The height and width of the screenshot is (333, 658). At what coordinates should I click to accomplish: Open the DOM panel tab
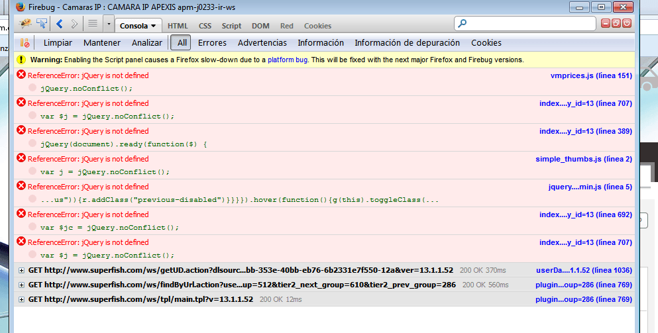pyautogui.click(x=260, y=26)
